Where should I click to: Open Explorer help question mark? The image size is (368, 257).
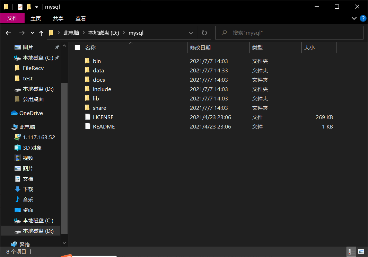(x=363, y=18)
